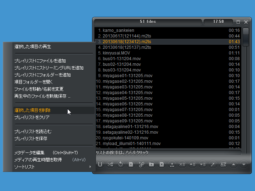
Task: Click the add folder icon
Action: (x=151, y=164)
